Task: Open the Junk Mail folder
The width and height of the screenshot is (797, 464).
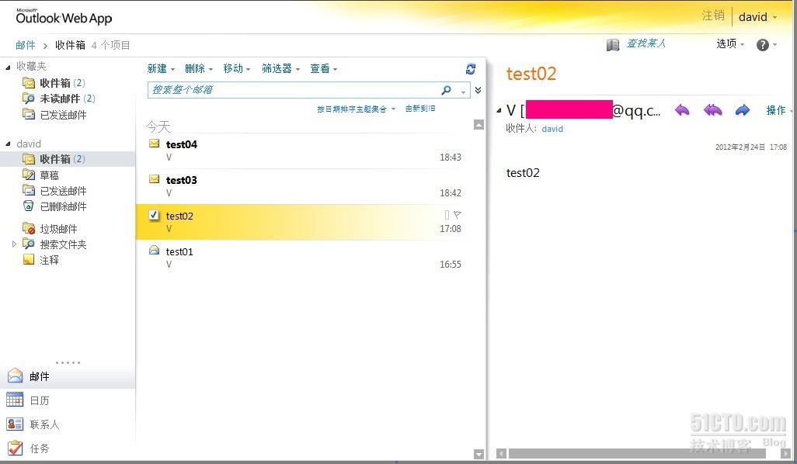Action: coord(50,229)
